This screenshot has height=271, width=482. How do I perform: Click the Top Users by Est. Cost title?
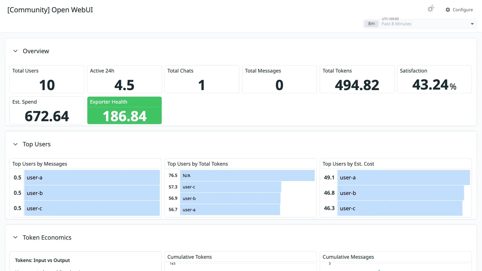(348, 164)
